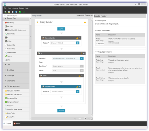Select the Html Table object

pyautogui.click(x=16, y=34)
